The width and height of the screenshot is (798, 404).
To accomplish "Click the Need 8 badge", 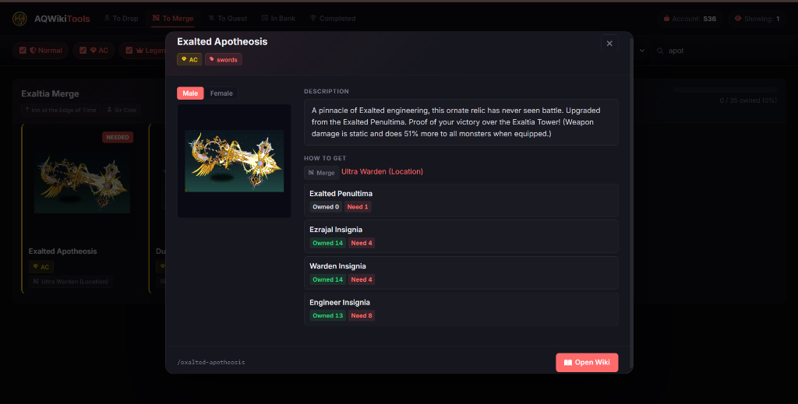I will coord(362,315).
